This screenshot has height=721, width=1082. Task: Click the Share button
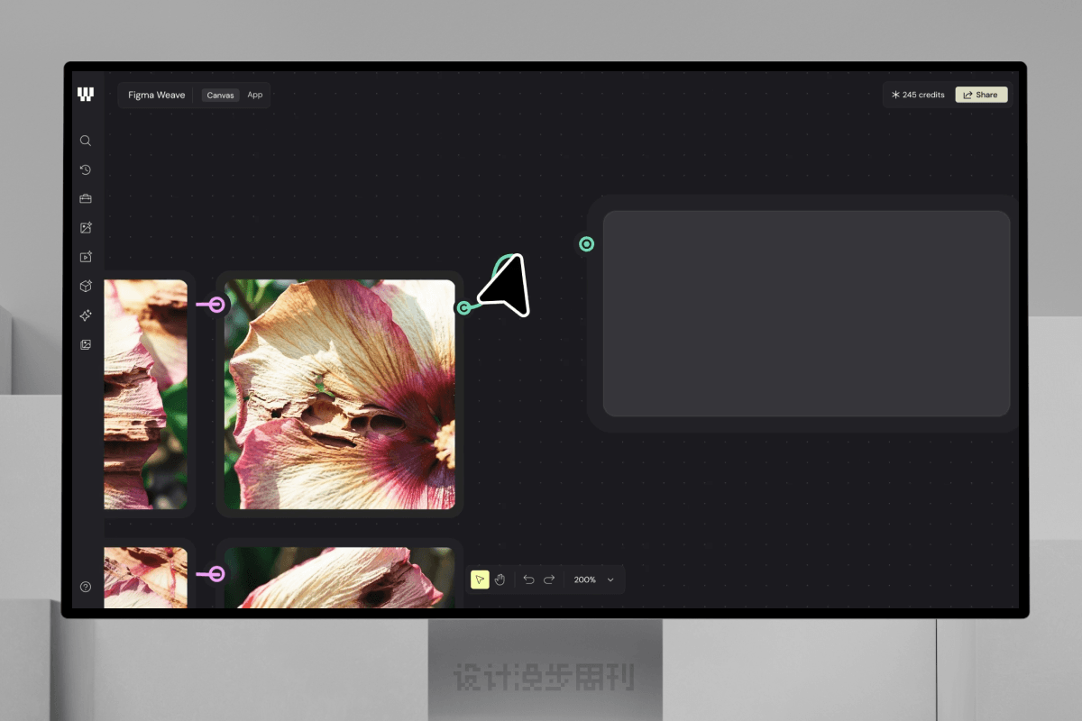coord(981,95)
